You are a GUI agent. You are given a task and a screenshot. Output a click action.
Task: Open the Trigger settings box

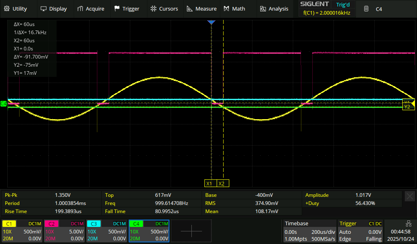coord(360,231)
